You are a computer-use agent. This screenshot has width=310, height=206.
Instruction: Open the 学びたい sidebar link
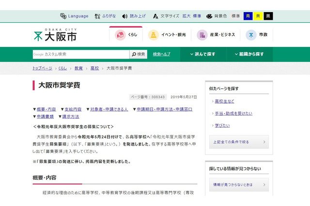click(222, 126)
